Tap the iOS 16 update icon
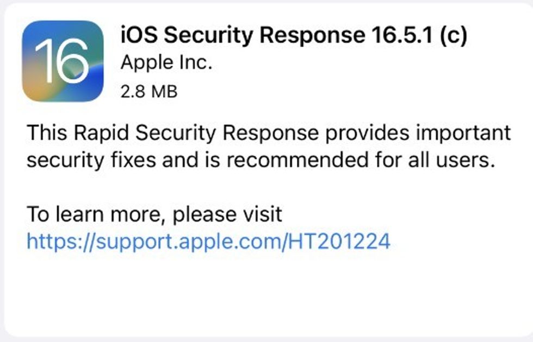 [x=63, y=61]
